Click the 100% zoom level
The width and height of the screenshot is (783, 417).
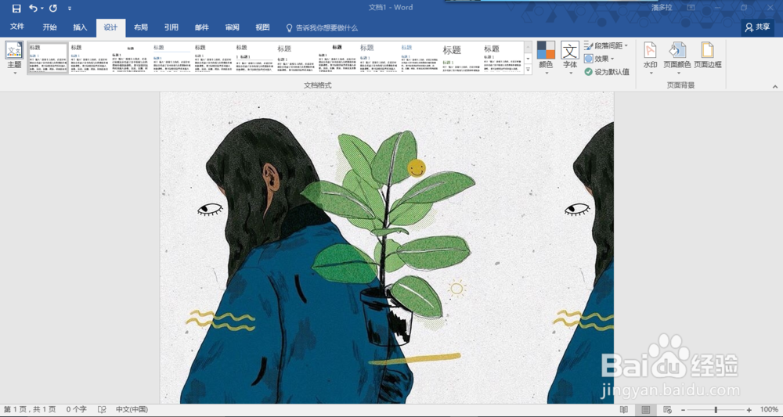[769, 409]
